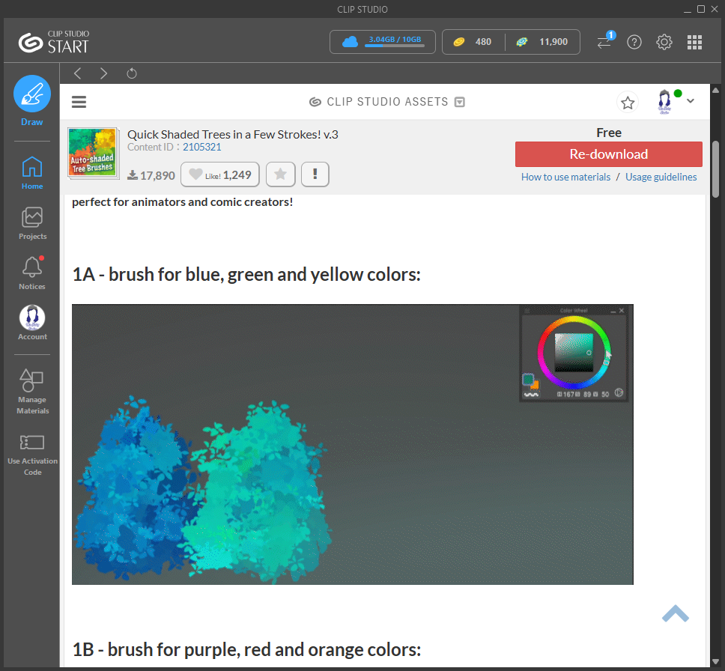Screen dimensions: 725x671
Task: Click the Re-download button
Action: pyautogui.click(x=608, y=154)
